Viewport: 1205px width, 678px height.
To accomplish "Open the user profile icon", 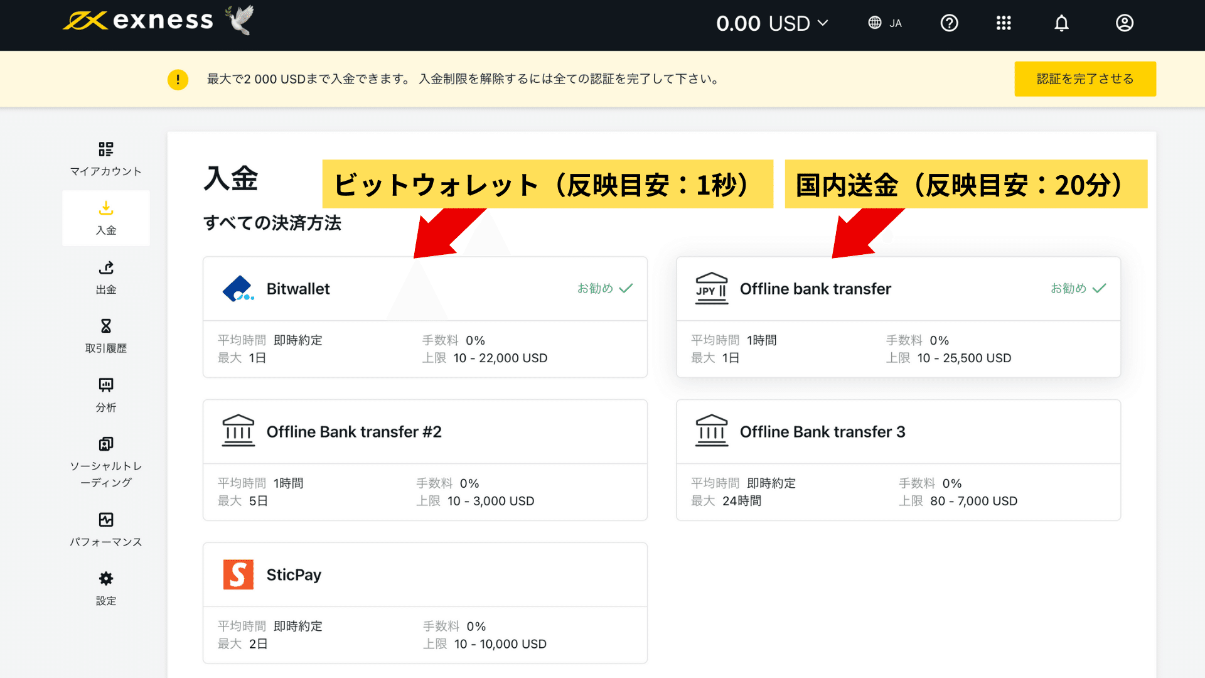I will [x=1124, y=23].
